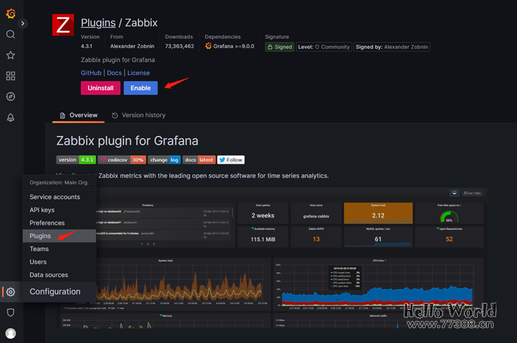Image resolution: width=517 pixels, height=343 pixels.
Task: Click the monitor icon in dashboard preview
Action: click(x=454, y=193)
